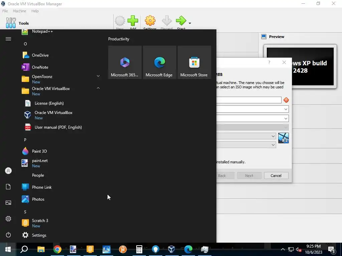Click the dialog help question mark
This screenshot has width=342, height=256.
pos(269,62)
